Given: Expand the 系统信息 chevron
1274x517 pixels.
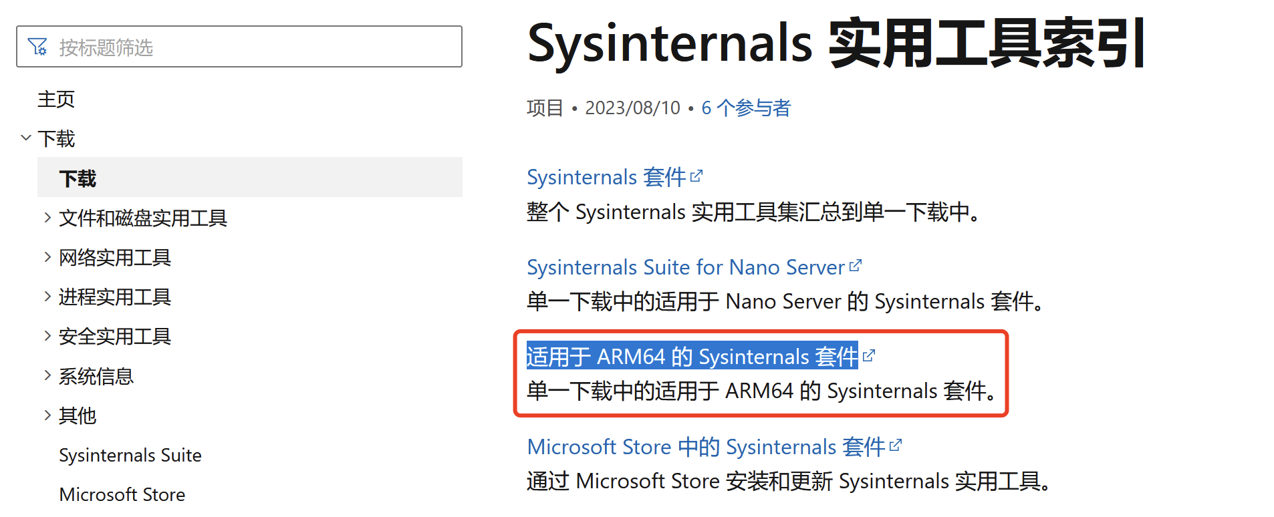Looking at the screenshot, I should pyautogui.click(x=47, y=376).
